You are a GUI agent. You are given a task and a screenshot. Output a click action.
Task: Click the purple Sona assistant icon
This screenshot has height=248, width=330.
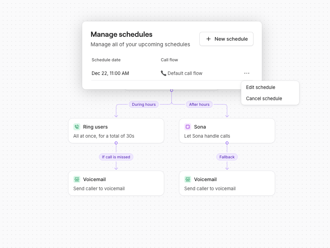point(188,126)
